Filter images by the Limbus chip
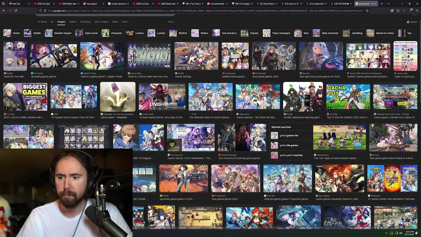 click(135, 33)
